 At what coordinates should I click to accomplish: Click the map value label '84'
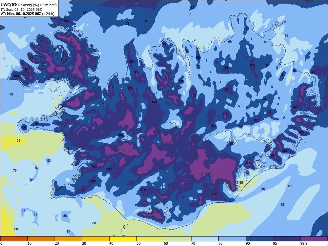pyautogui.click(x=69, y=231)
